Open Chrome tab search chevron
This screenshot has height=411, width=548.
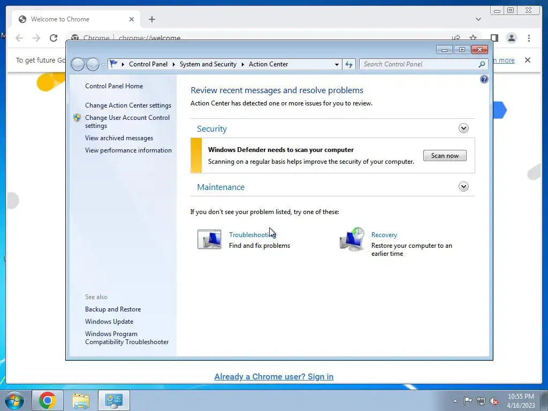coord(478,19)
